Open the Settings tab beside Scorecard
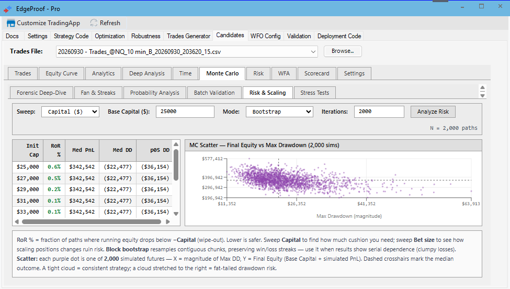This screenshot has height=289, width=510. [x=354, y=73]
